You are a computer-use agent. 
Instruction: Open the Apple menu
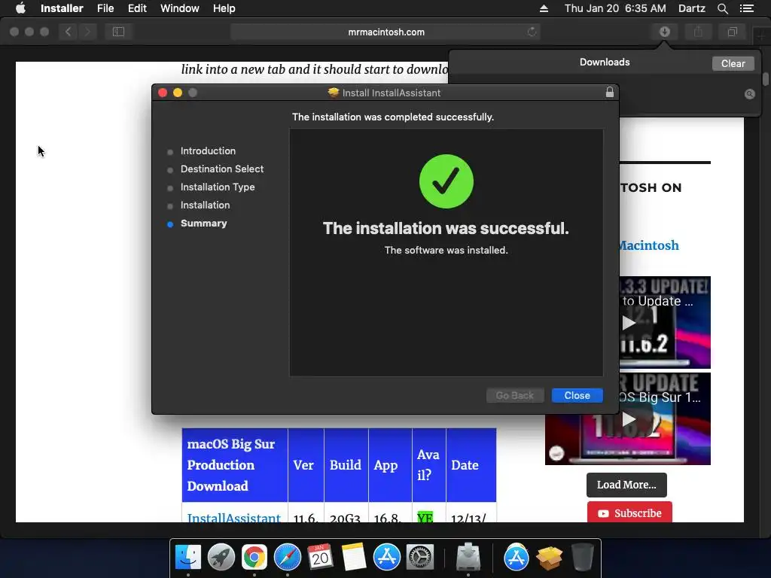tap(20, 8)
